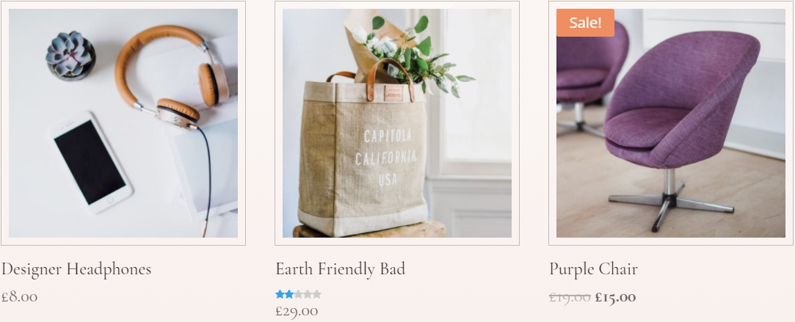This screenshot has height=322, width=795.
Task: Click the fifth gray rating star
Action: 316,294
